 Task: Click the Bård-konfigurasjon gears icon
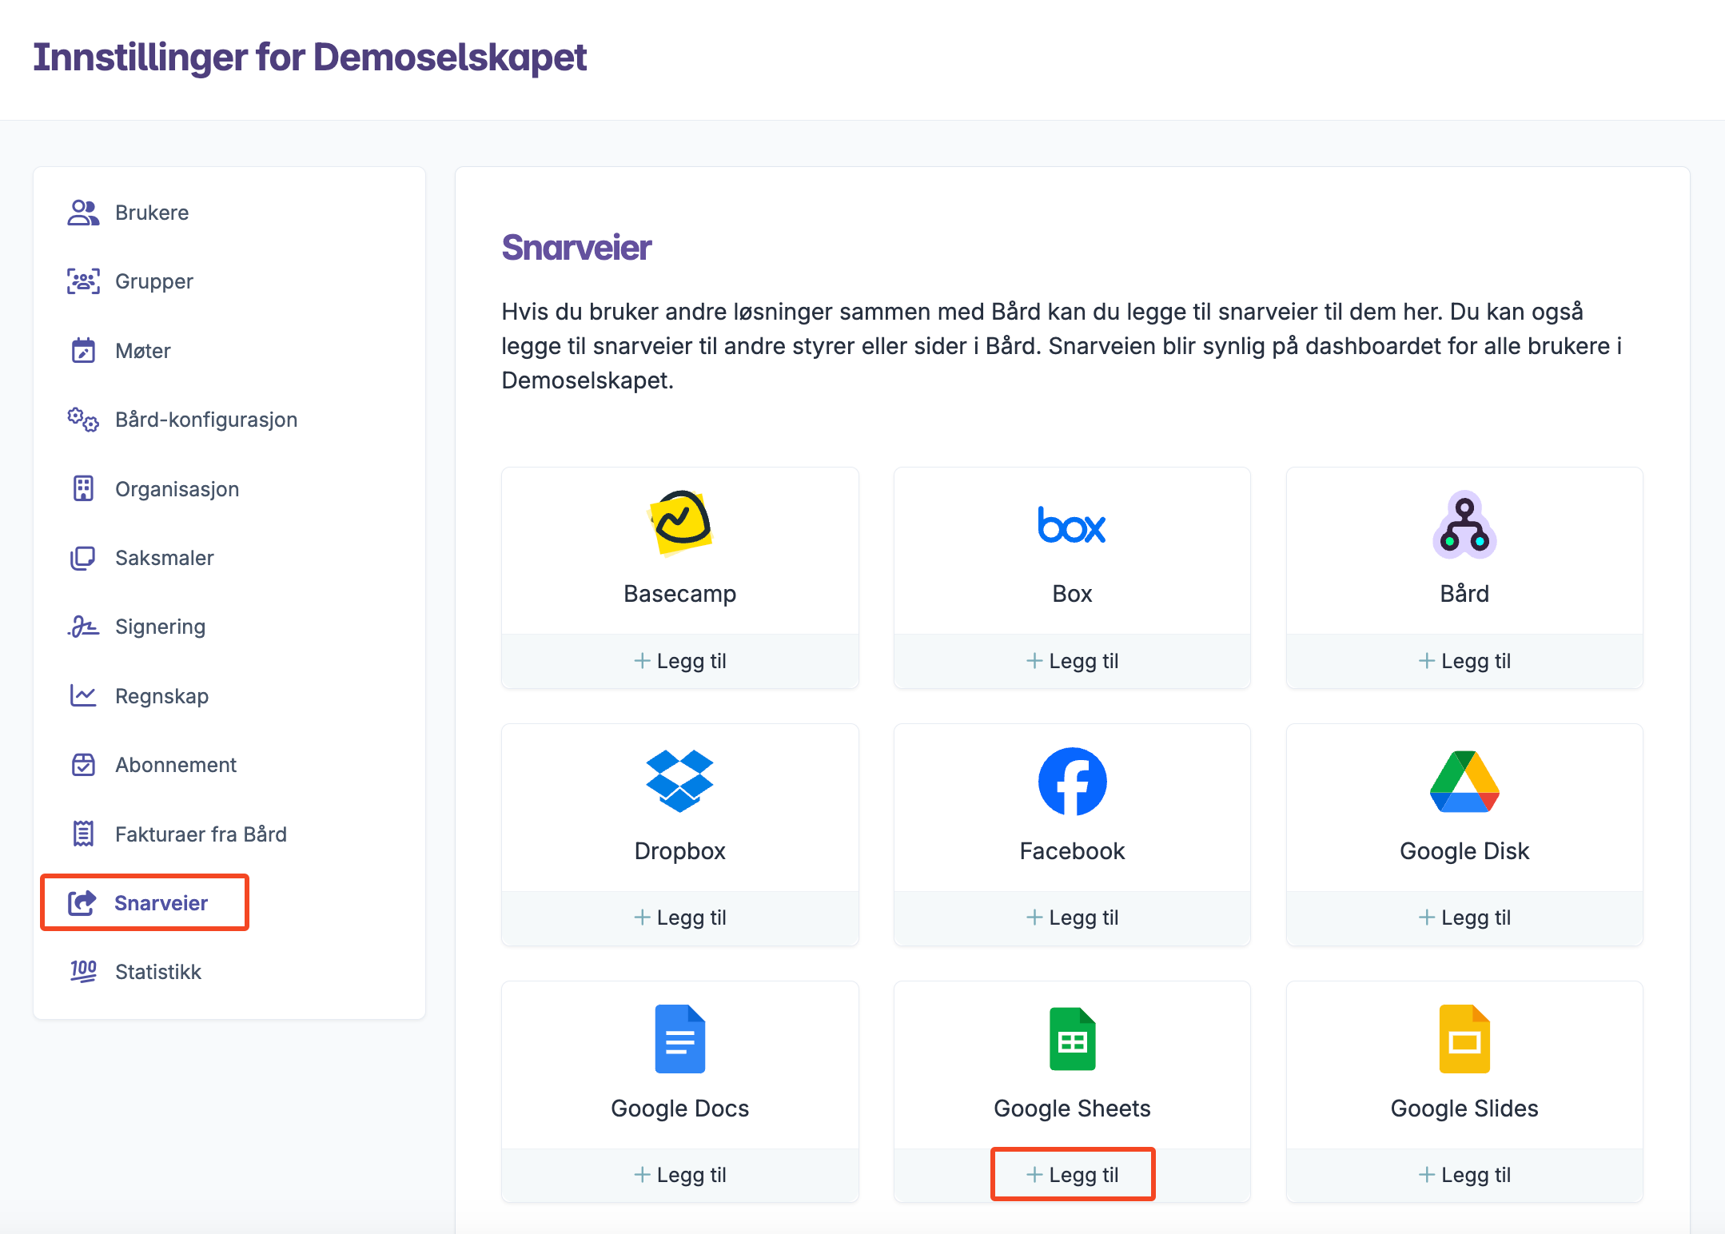click(x=83, y=420)
